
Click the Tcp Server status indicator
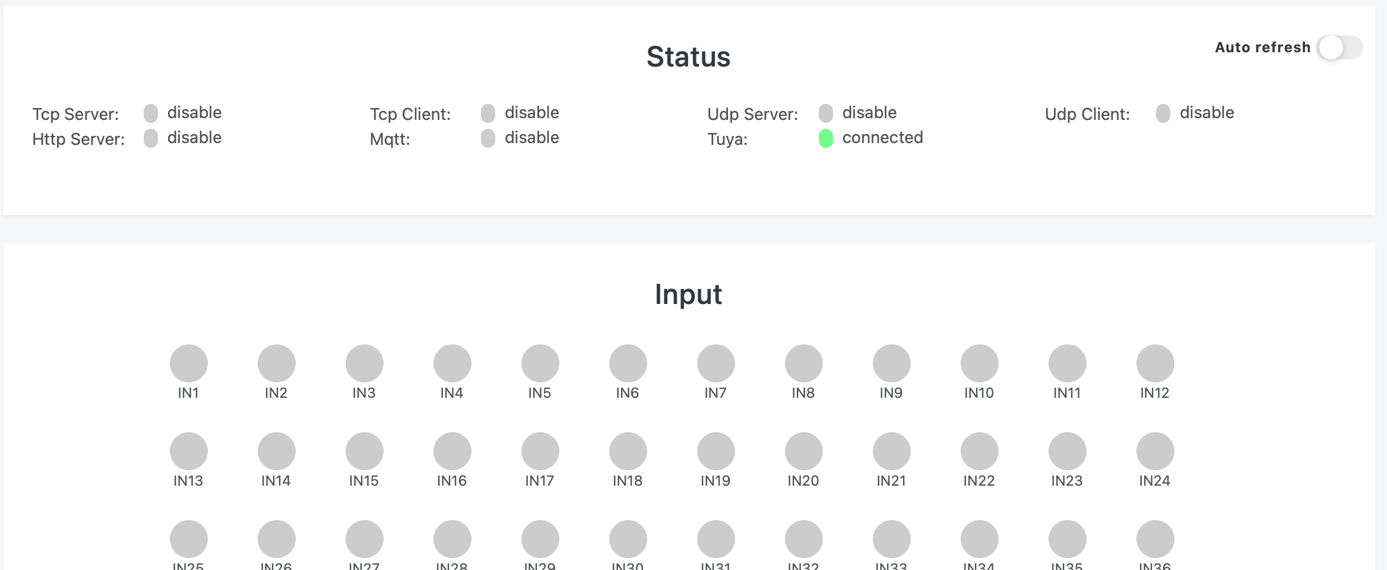click(151, 113)
